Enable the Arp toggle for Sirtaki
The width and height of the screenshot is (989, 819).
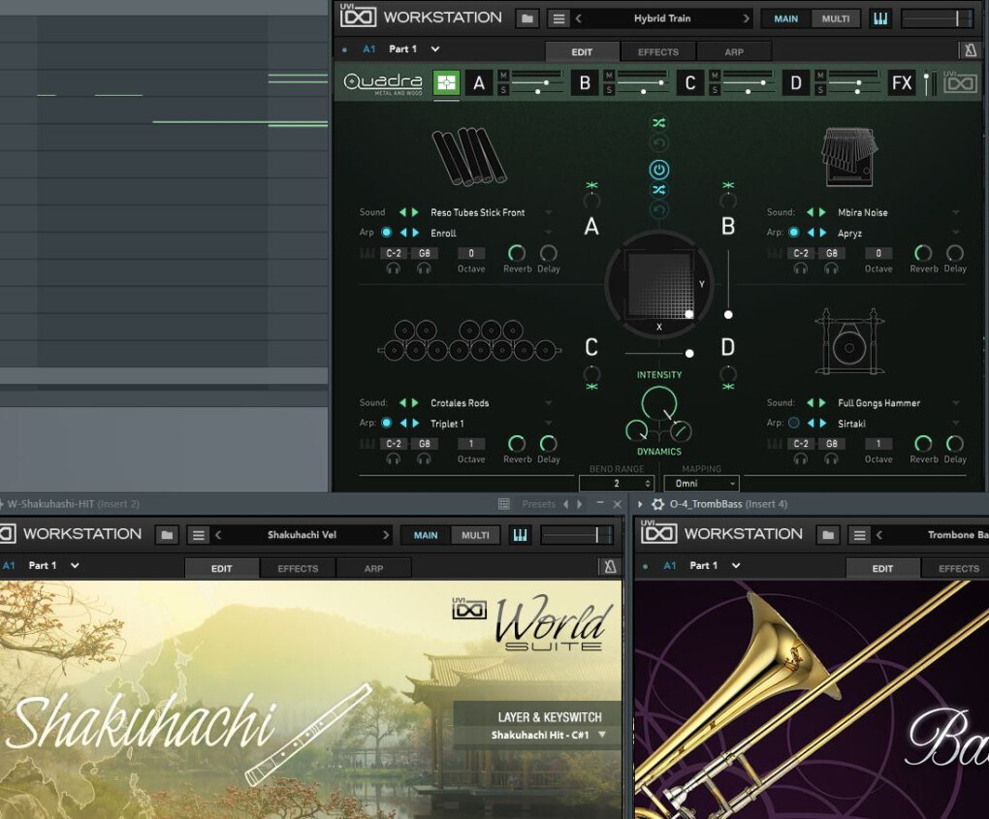coord(794,424)
